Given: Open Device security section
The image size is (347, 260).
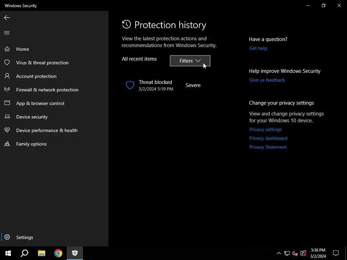Looking at the screenshot, I should pyautogui.click(x=54, y=117).
